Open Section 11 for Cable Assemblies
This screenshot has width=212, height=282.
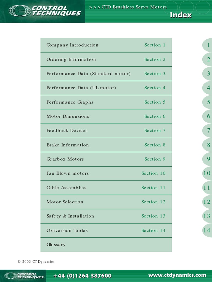pos(153,188)
